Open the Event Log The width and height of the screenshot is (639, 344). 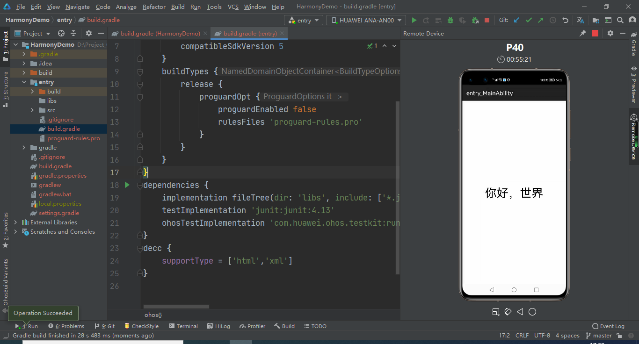(608, 326)
